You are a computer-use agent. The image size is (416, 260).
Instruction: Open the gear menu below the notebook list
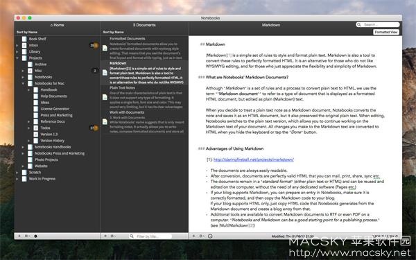pyautogui.click(x=27, y=236)
